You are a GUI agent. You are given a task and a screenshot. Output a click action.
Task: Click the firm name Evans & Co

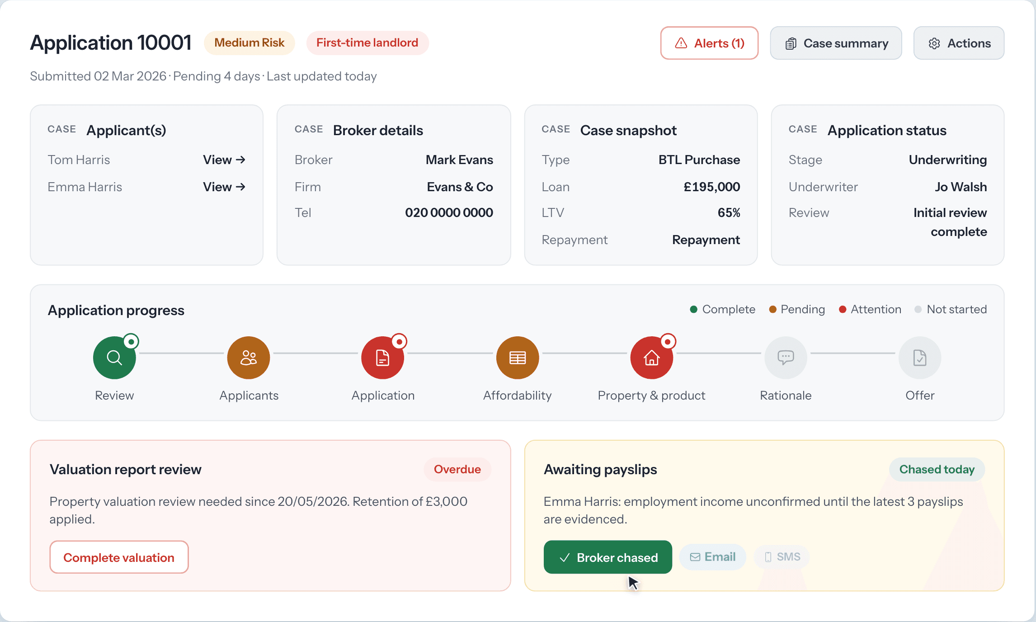(460, 187)
